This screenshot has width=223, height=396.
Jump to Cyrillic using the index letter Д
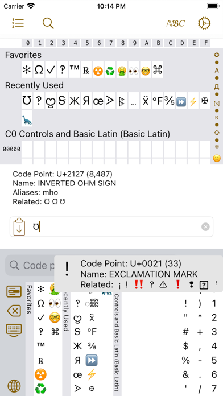216,87
